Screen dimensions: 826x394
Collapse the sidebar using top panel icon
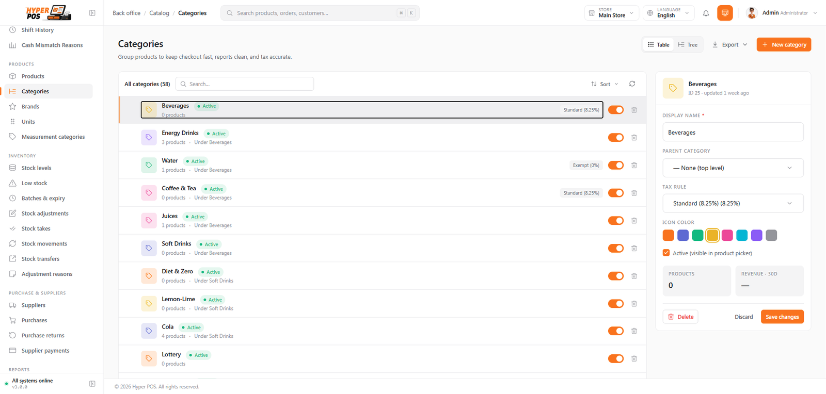point(92,13)
